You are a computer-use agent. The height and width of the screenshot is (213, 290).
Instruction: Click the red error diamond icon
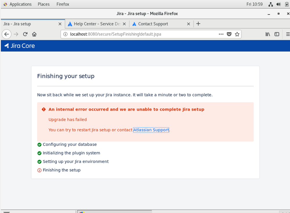44,109
